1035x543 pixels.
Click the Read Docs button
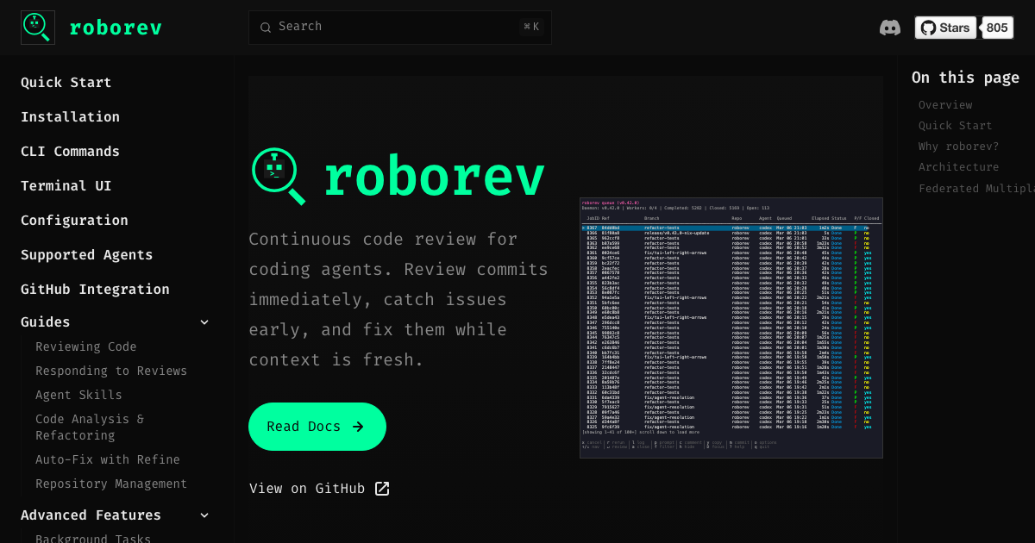point(317,427)
